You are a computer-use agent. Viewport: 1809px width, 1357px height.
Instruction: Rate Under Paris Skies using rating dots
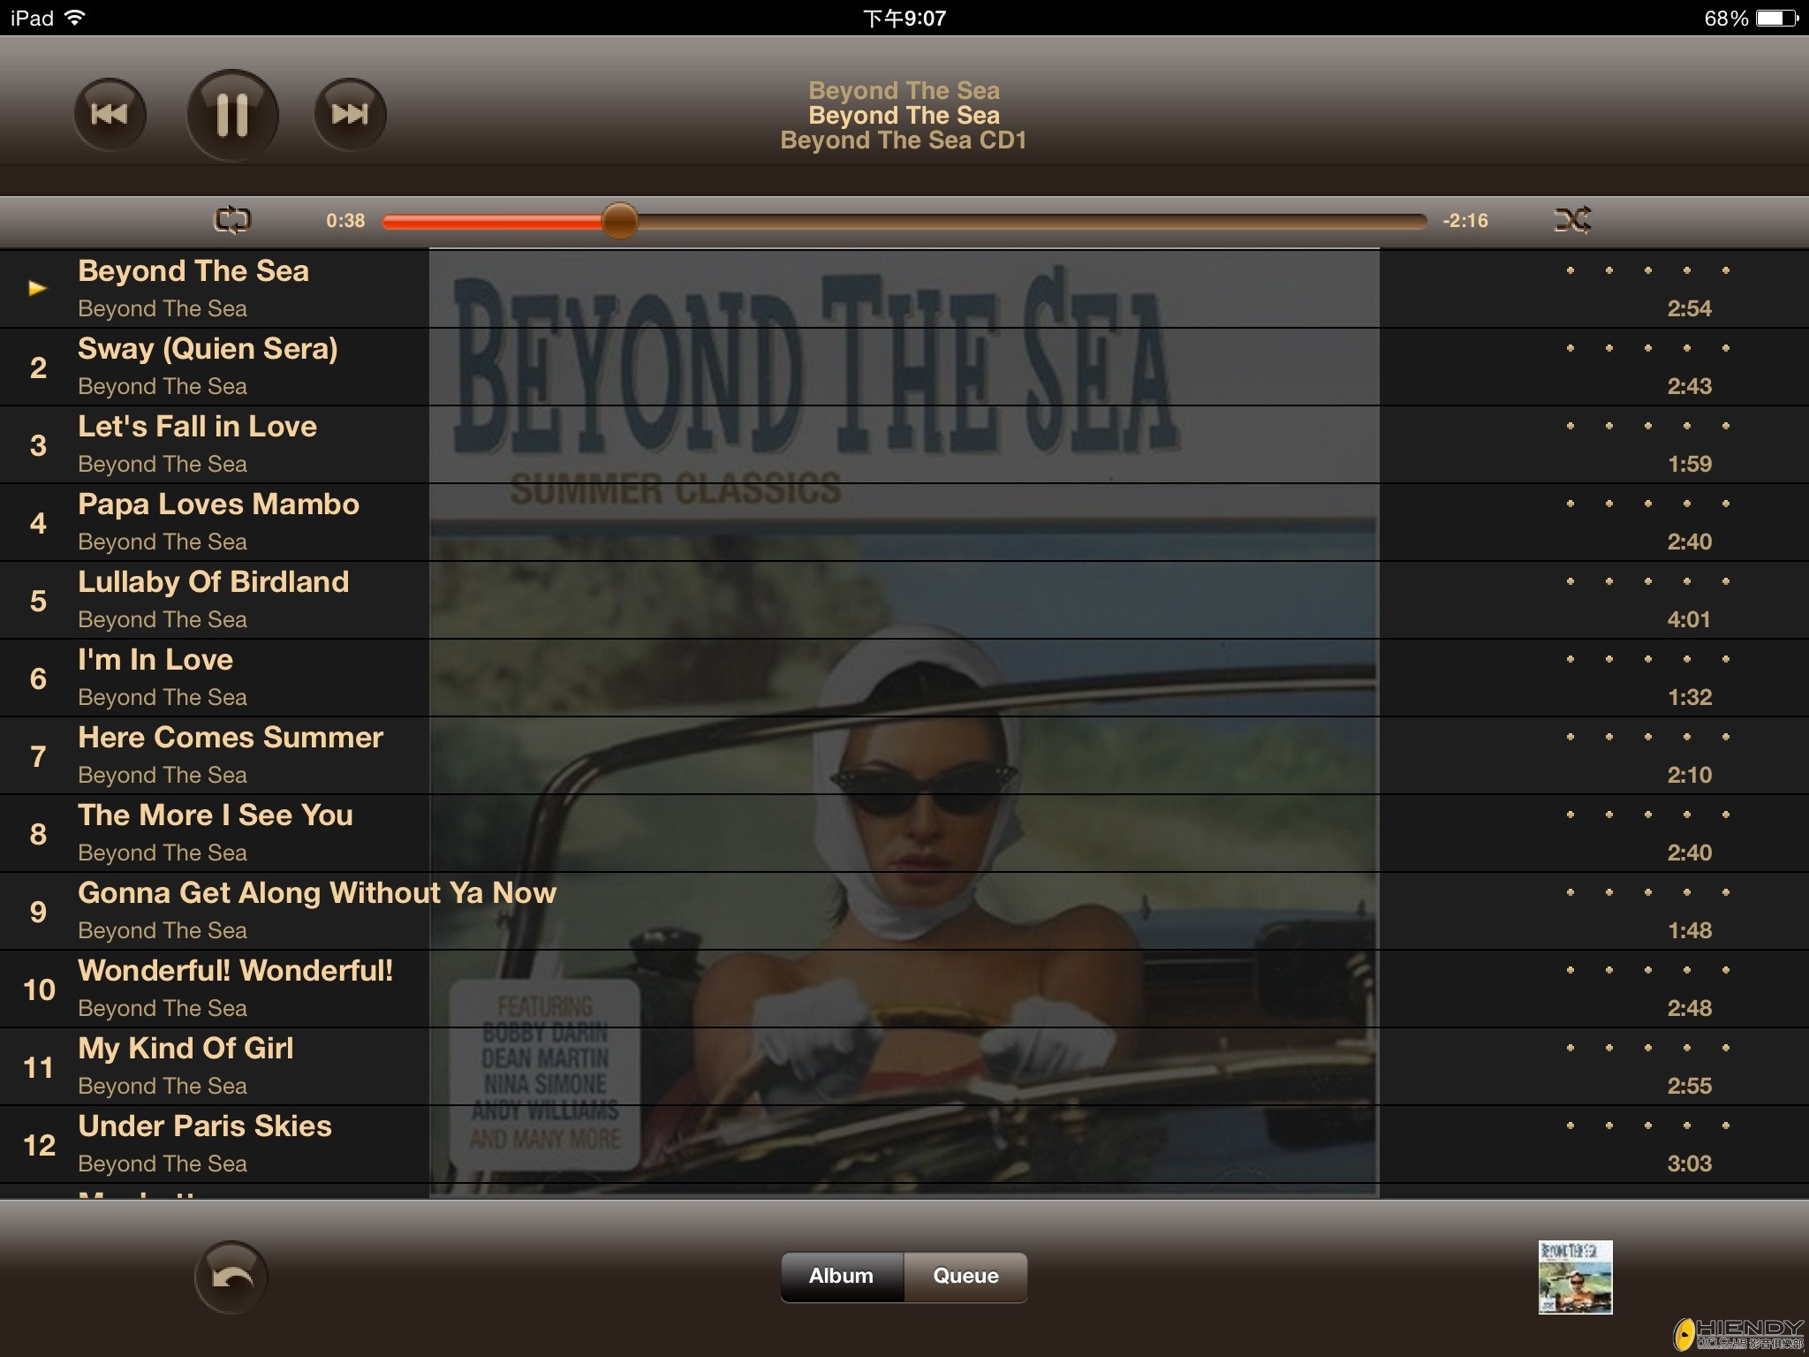pyautogui.click(x=1648, y=1126)
